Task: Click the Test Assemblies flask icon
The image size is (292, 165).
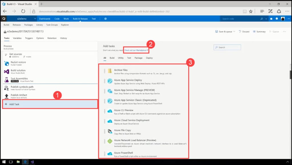Action: (7, 80)
